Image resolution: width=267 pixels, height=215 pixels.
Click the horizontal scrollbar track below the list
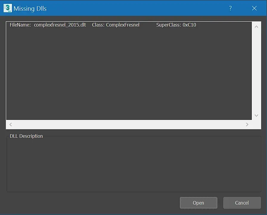129,125
